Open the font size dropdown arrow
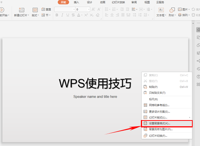The height and width of the screenshot is (146, 200). (89, 9)
